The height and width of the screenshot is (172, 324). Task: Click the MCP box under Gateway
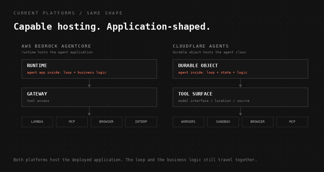72,122
